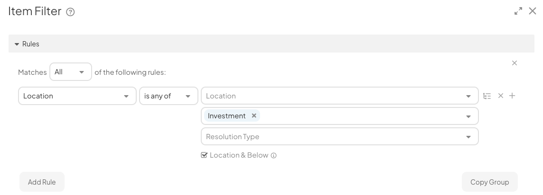Click the Copy Group button
Viewport: 543px width, 195px height.
pyautogui.click(x=490, y=182)
